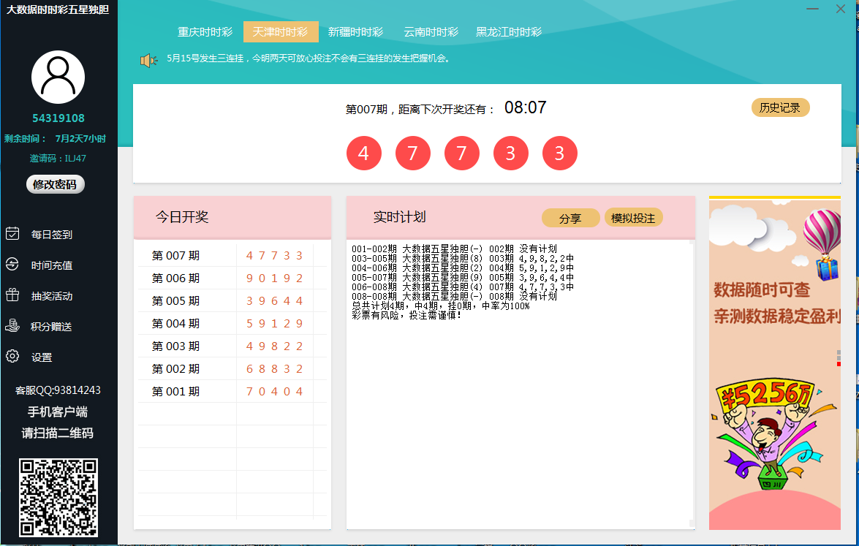Click draw result 7 0 4 0 4

[274, 392]
